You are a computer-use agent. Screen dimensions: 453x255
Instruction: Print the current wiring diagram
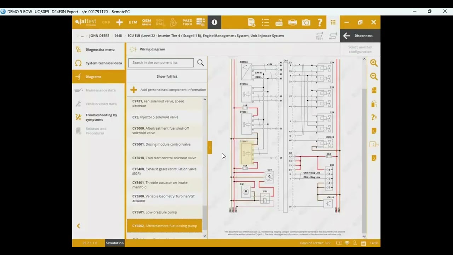[x=293, y=22]
